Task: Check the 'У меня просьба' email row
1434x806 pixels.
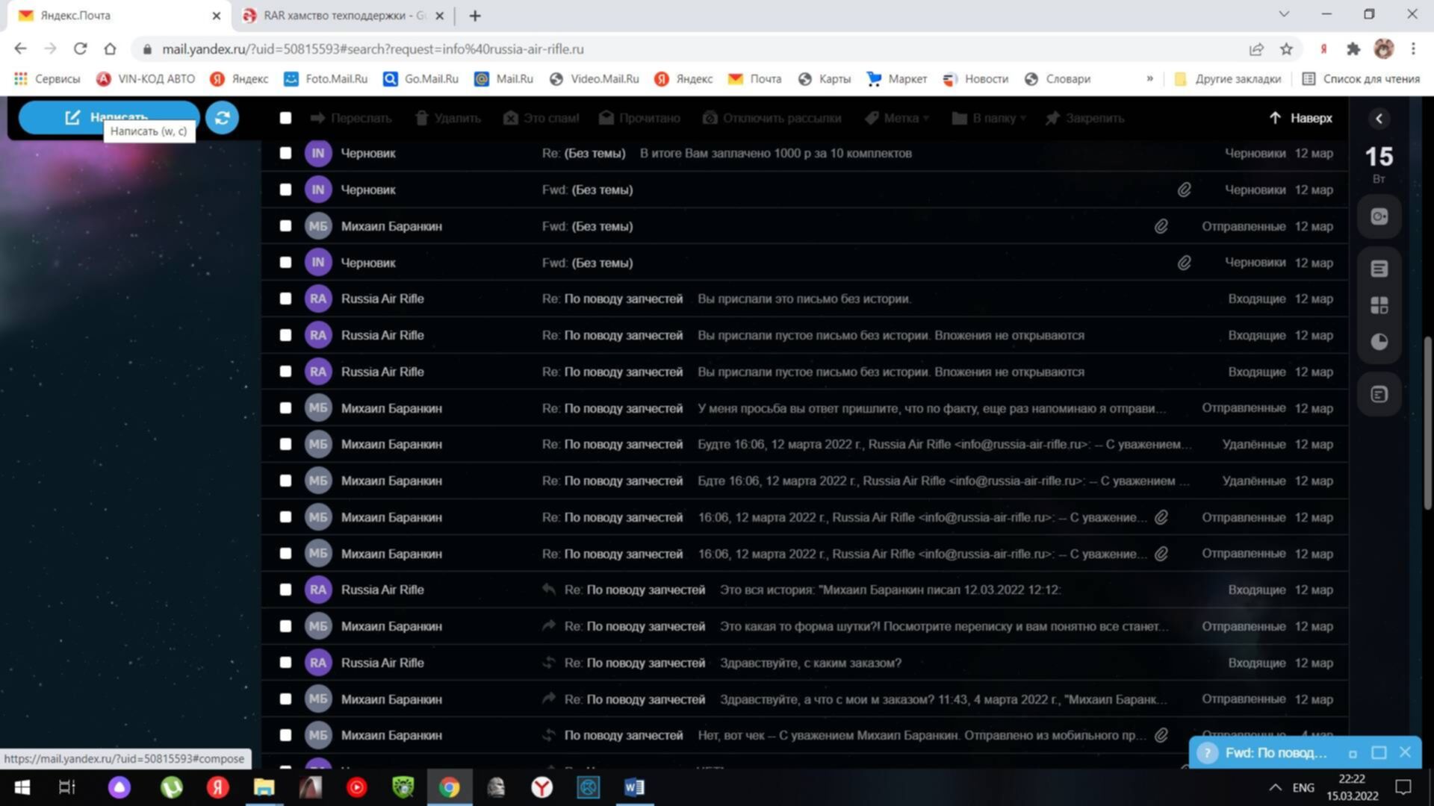Action: [x=285, y=408]
